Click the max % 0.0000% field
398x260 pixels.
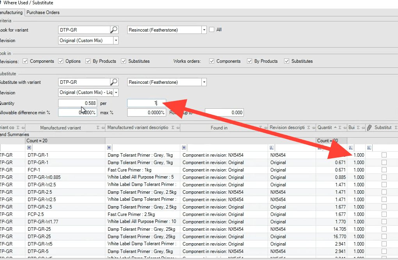[147, 113]
